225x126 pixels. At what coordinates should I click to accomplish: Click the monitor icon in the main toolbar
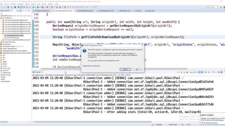click(8, 7)
